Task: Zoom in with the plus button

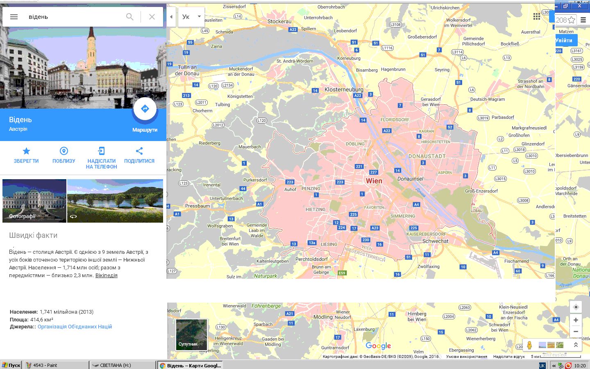Action: tap(576, 320)
